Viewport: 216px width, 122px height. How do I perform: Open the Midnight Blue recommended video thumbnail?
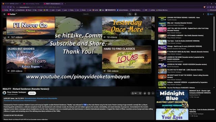[x=172, y=99]
